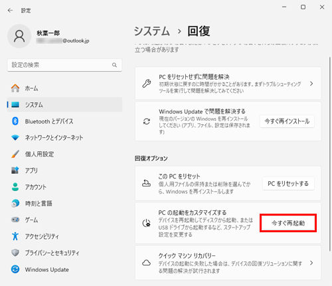Click the refresh icon in the Windows Update card
This screenshot has width=332, height=286.
pyautogui.click(x=147, y=121)
